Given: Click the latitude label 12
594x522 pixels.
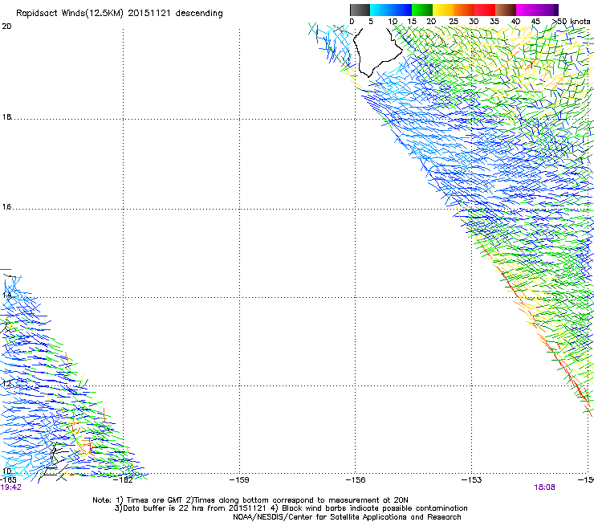Looking at the screenshot, I should coord(6,384).
